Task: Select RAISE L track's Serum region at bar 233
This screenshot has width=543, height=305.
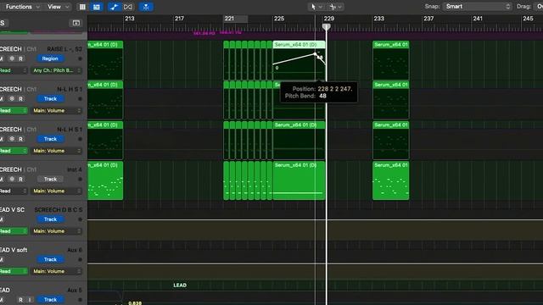Action: [x=390, y=60]
